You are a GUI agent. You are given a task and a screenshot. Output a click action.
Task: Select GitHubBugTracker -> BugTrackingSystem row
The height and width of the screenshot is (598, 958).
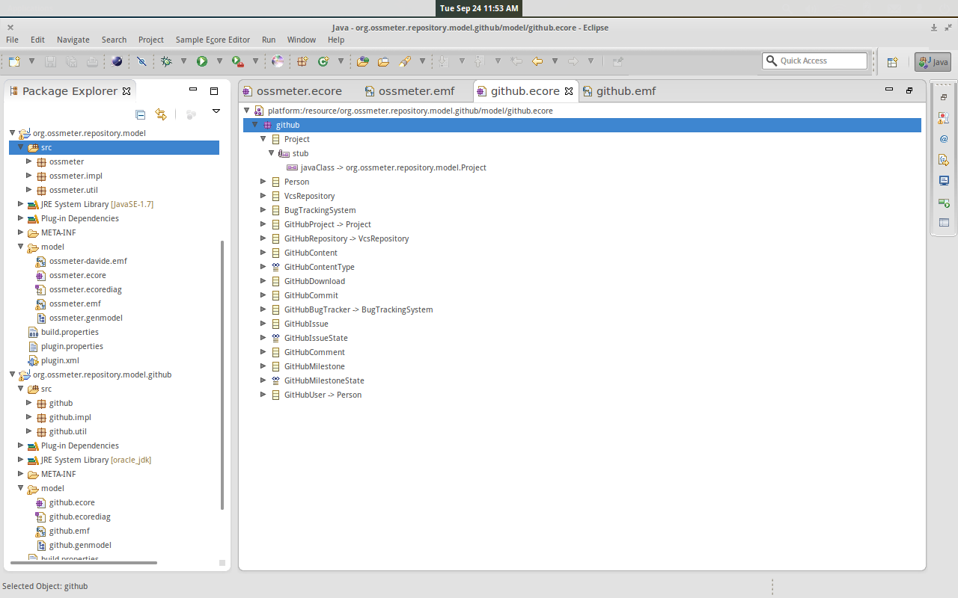[351, 309]
